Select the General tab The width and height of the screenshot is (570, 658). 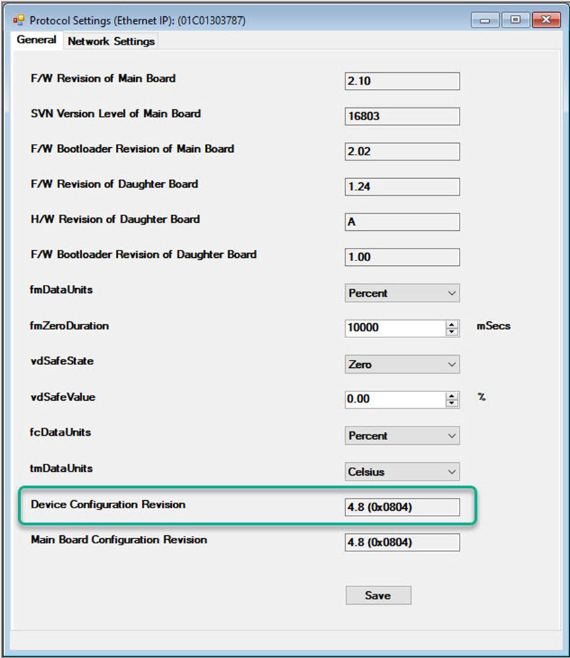point(36,40)
